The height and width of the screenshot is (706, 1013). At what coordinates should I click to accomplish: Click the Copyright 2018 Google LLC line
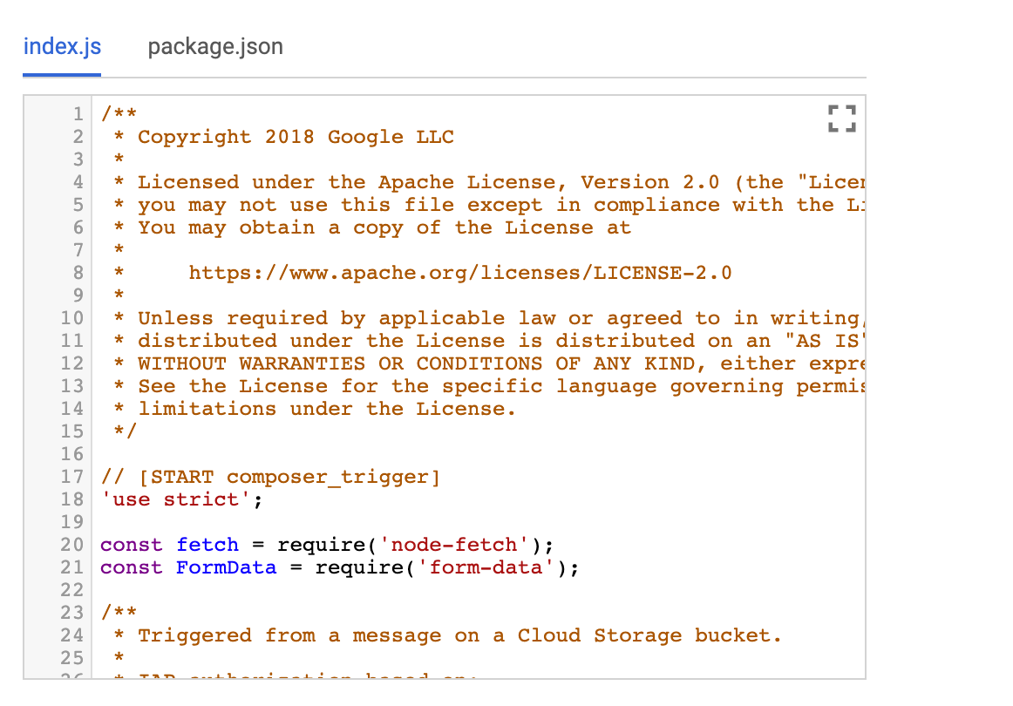tap(296, 137)
